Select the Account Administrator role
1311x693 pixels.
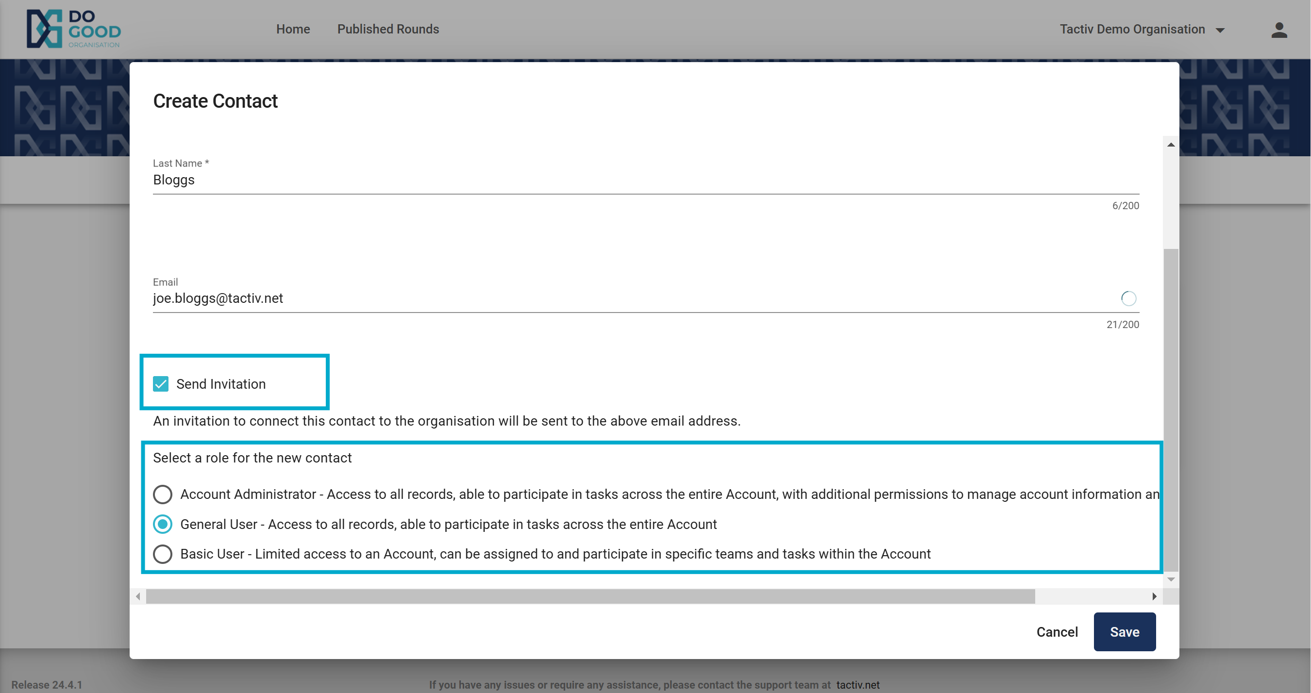coord(163,495)
